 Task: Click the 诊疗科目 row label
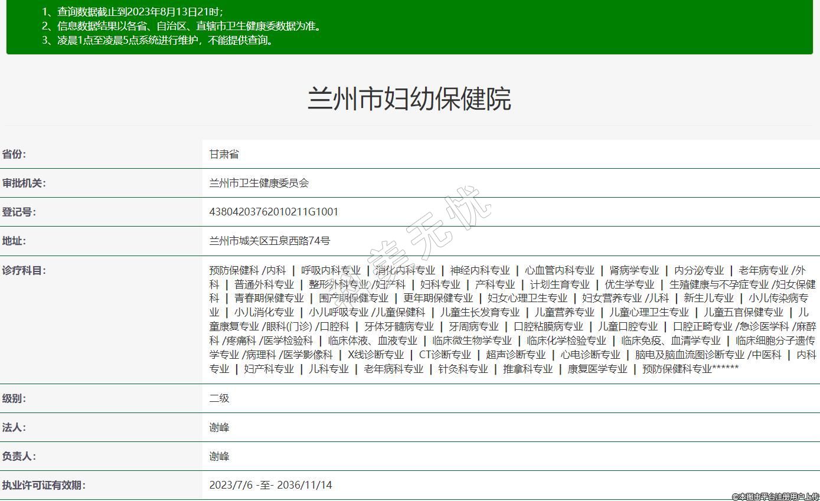[x=24, y=270]
